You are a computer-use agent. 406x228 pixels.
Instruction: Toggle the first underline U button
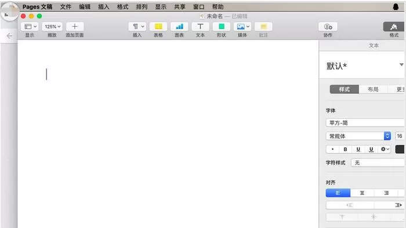(358, 149)
